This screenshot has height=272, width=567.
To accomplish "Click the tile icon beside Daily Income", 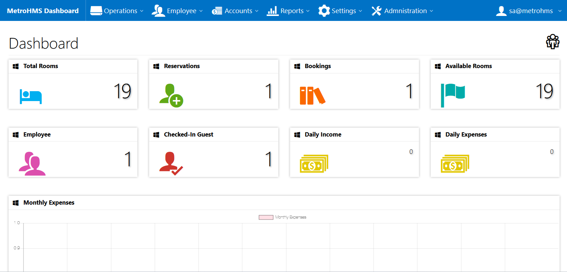I will [x=297, y=135].
